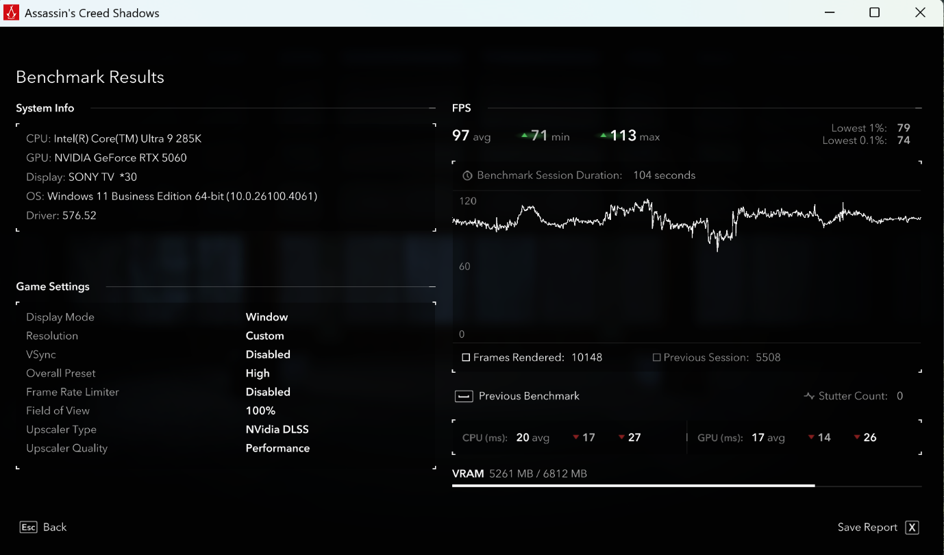Click the Display SONY TV line

point(82,177)
